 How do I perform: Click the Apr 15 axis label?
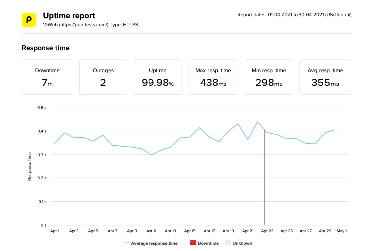pos(190,231)
